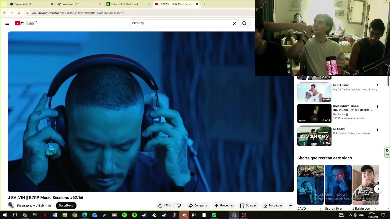This screenshot has height=219, width=390.
Task: Show hidden system tray icons
Action: coord(350,215)
